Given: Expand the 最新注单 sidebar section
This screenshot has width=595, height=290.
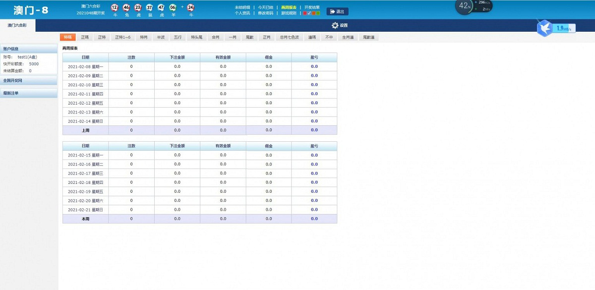Looking at the screenshot, I should tap(29, 93).
